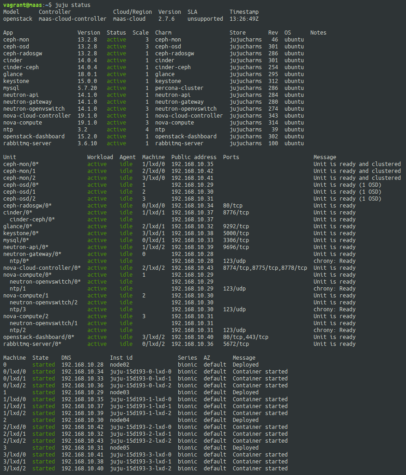Select the 'Cloud/Region' header

pos(132,12)
